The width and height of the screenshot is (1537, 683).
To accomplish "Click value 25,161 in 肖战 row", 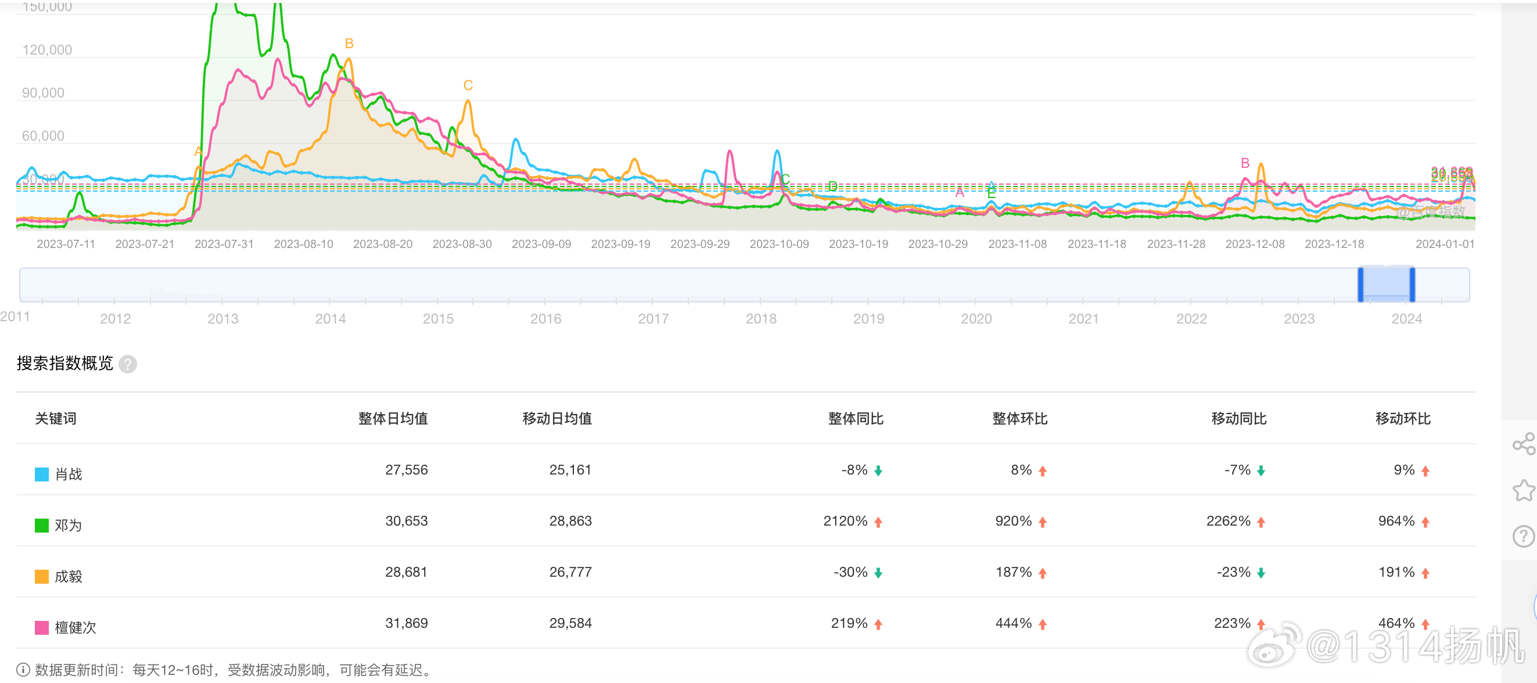I will (x=570, y=470).
